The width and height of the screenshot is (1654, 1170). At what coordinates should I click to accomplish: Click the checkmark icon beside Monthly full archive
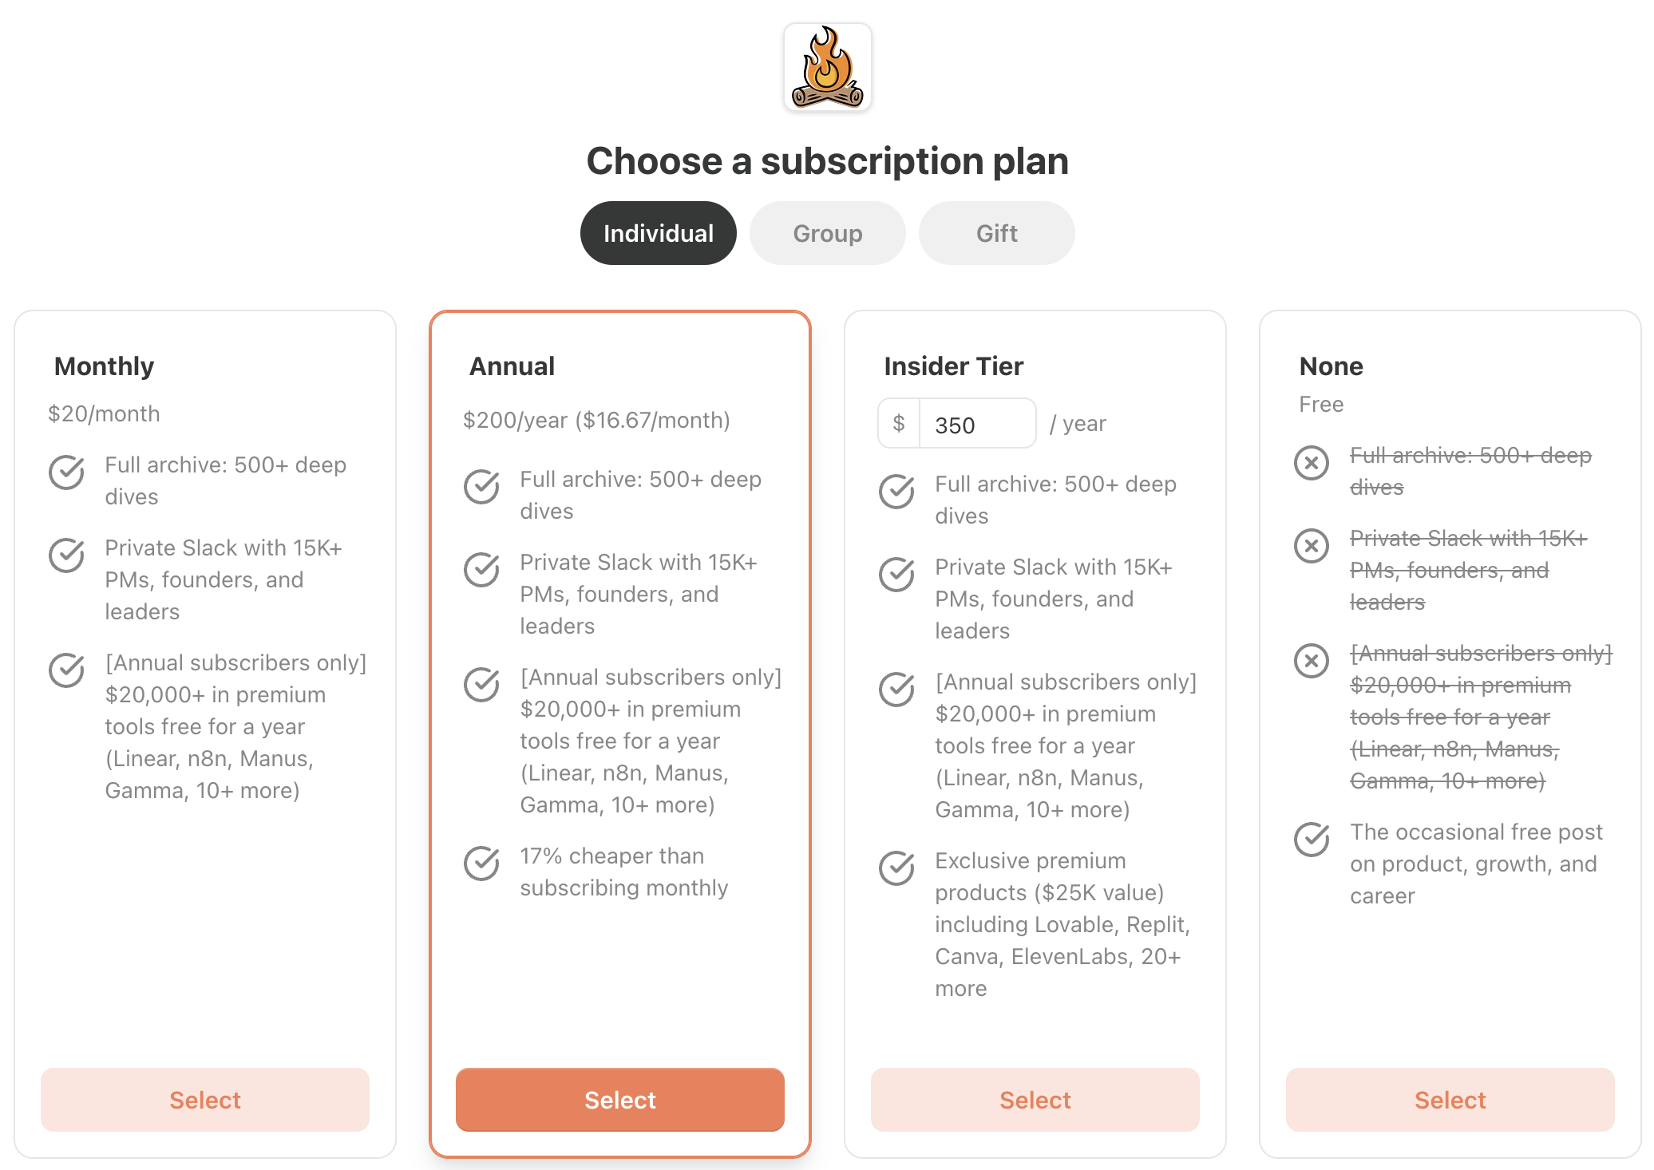pos(66,472)
